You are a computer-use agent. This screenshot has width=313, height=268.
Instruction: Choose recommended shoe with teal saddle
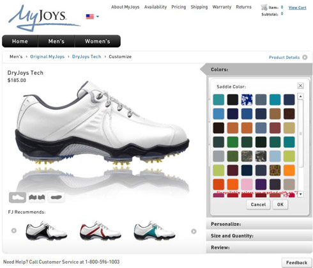coord(155,231)
